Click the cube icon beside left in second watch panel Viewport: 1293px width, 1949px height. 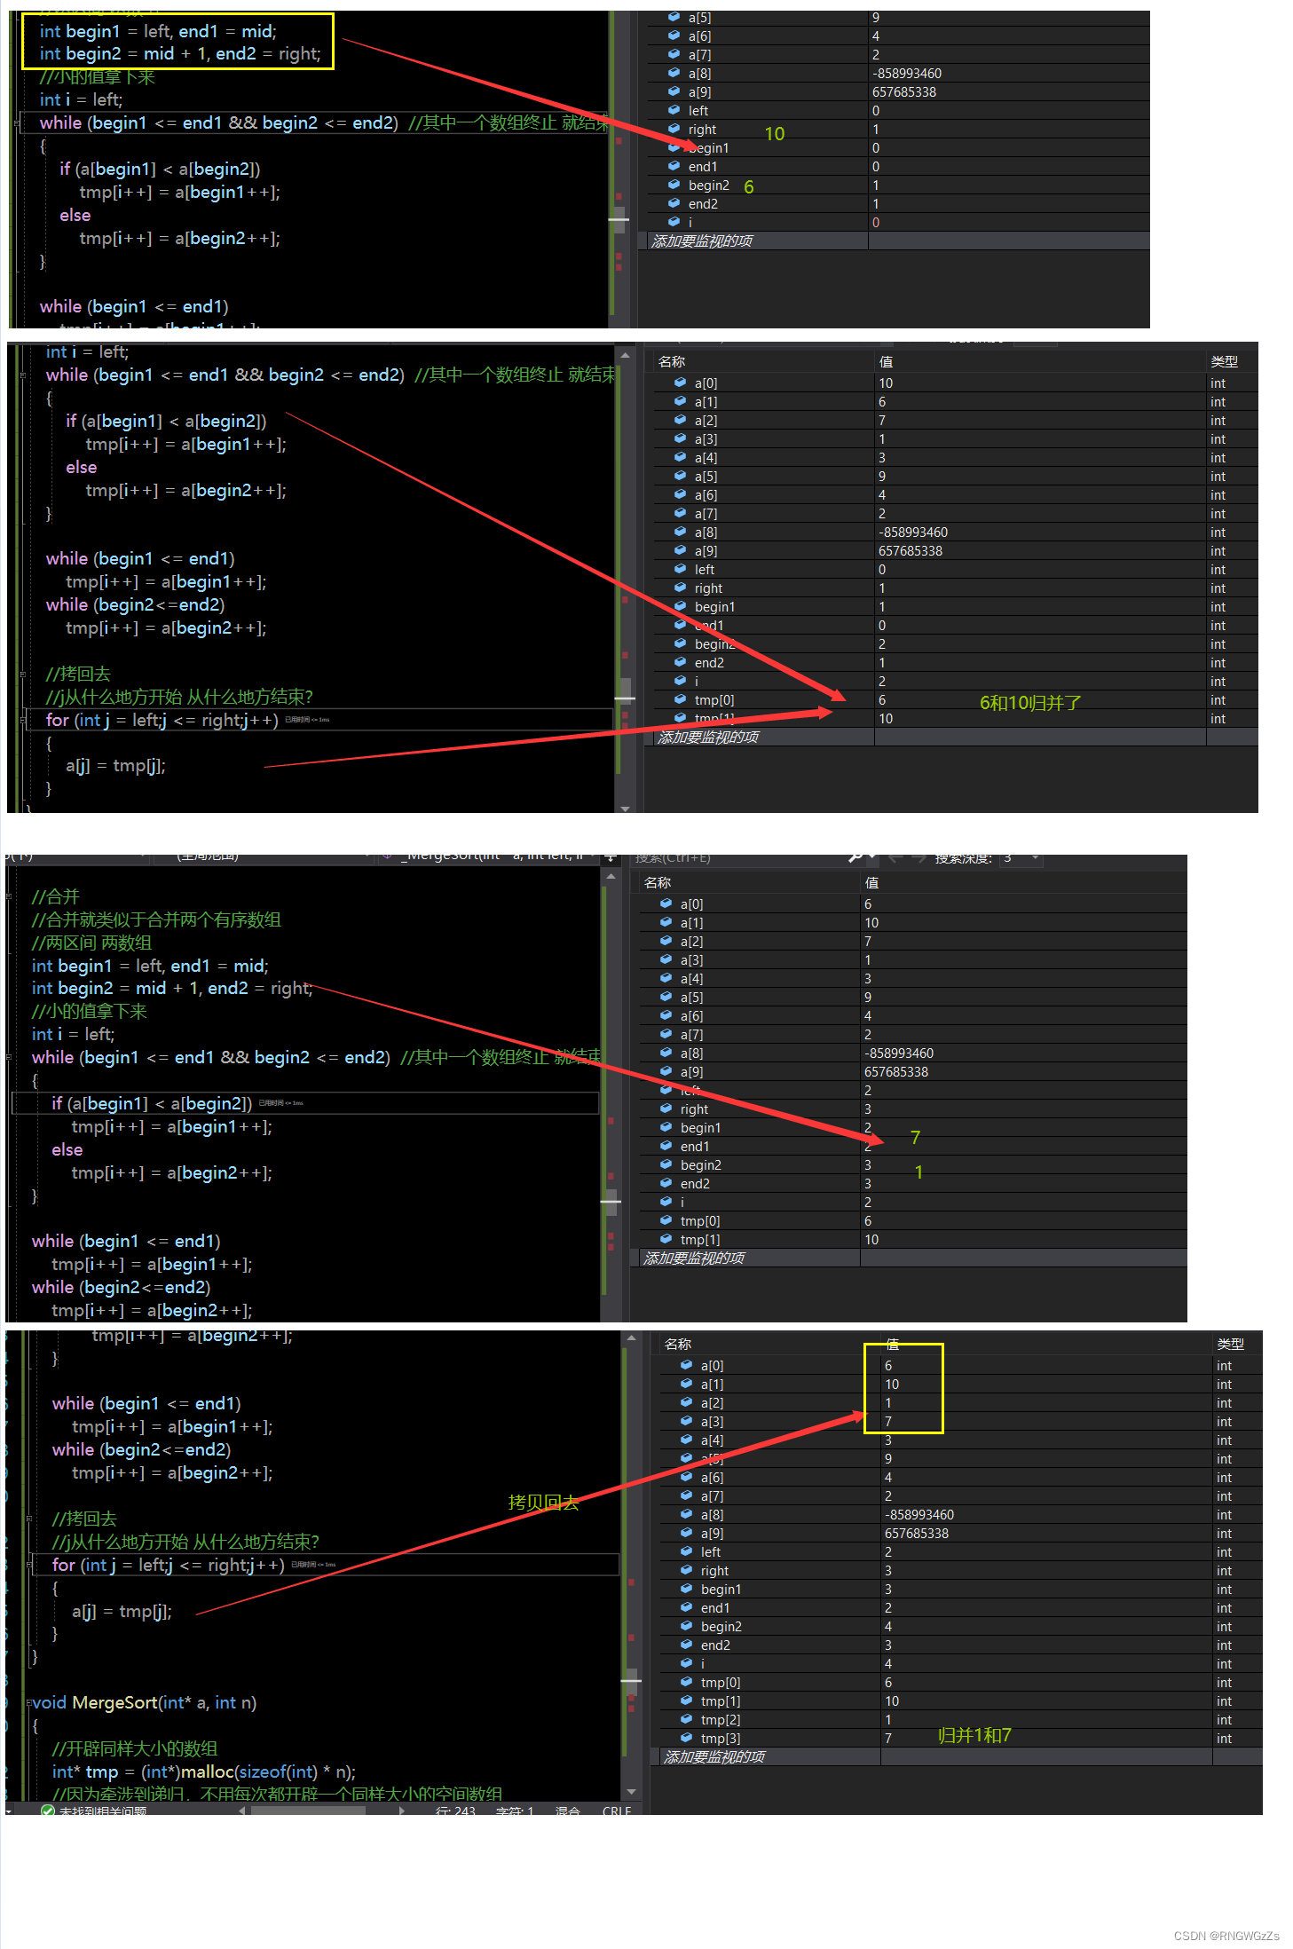click(680, 569)
